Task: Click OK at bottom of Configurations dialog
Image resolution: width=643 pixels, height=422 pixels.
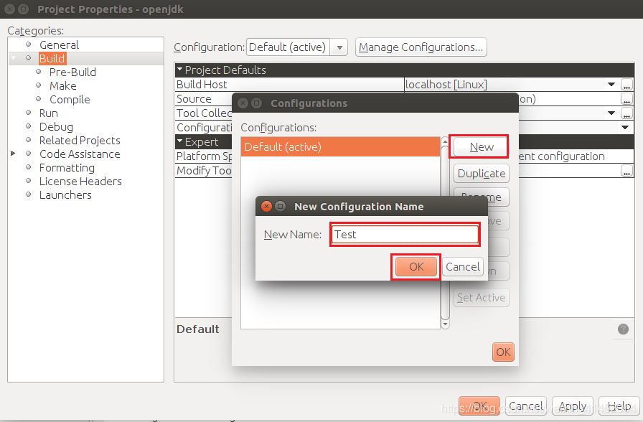Action: [503, 352]
